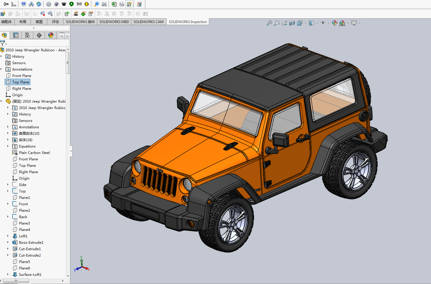The height and width of the screenshot is (284, 431).
Task: Click the printer icon in top toolbar
Action: (x=122, y=4)
